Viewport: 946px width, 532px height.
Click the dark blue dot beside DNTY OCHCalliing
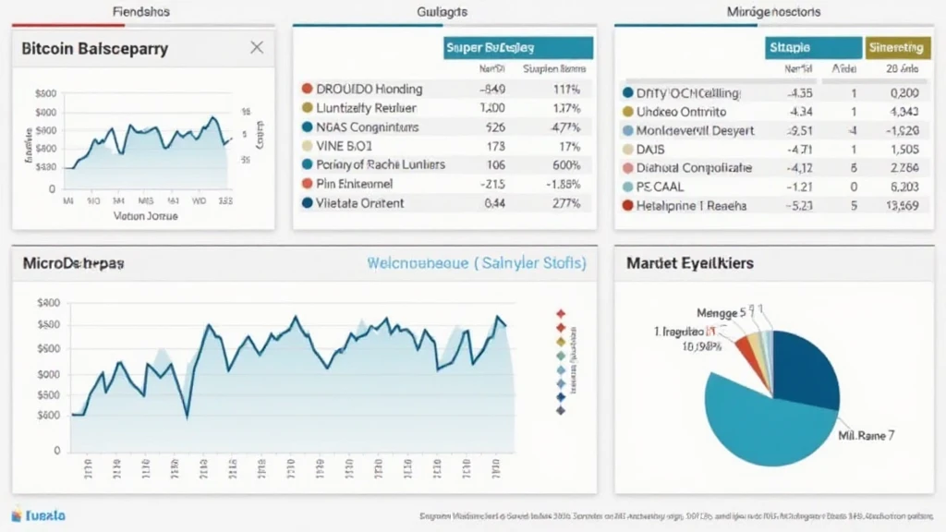629,93
